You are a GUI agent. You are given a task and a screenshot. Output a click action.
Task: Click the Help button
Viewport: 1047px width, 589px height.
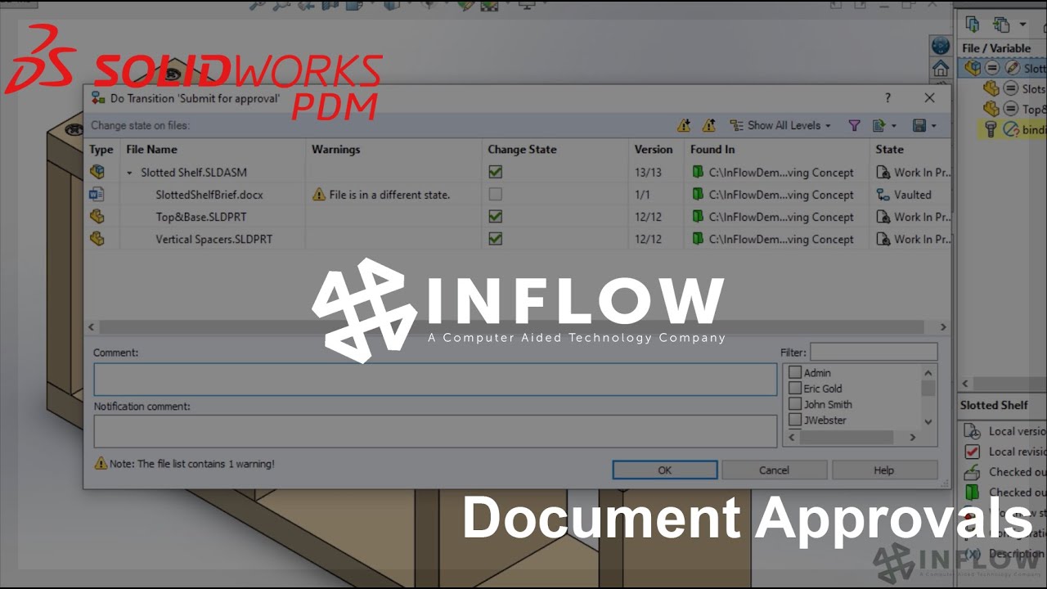(884, 470)
